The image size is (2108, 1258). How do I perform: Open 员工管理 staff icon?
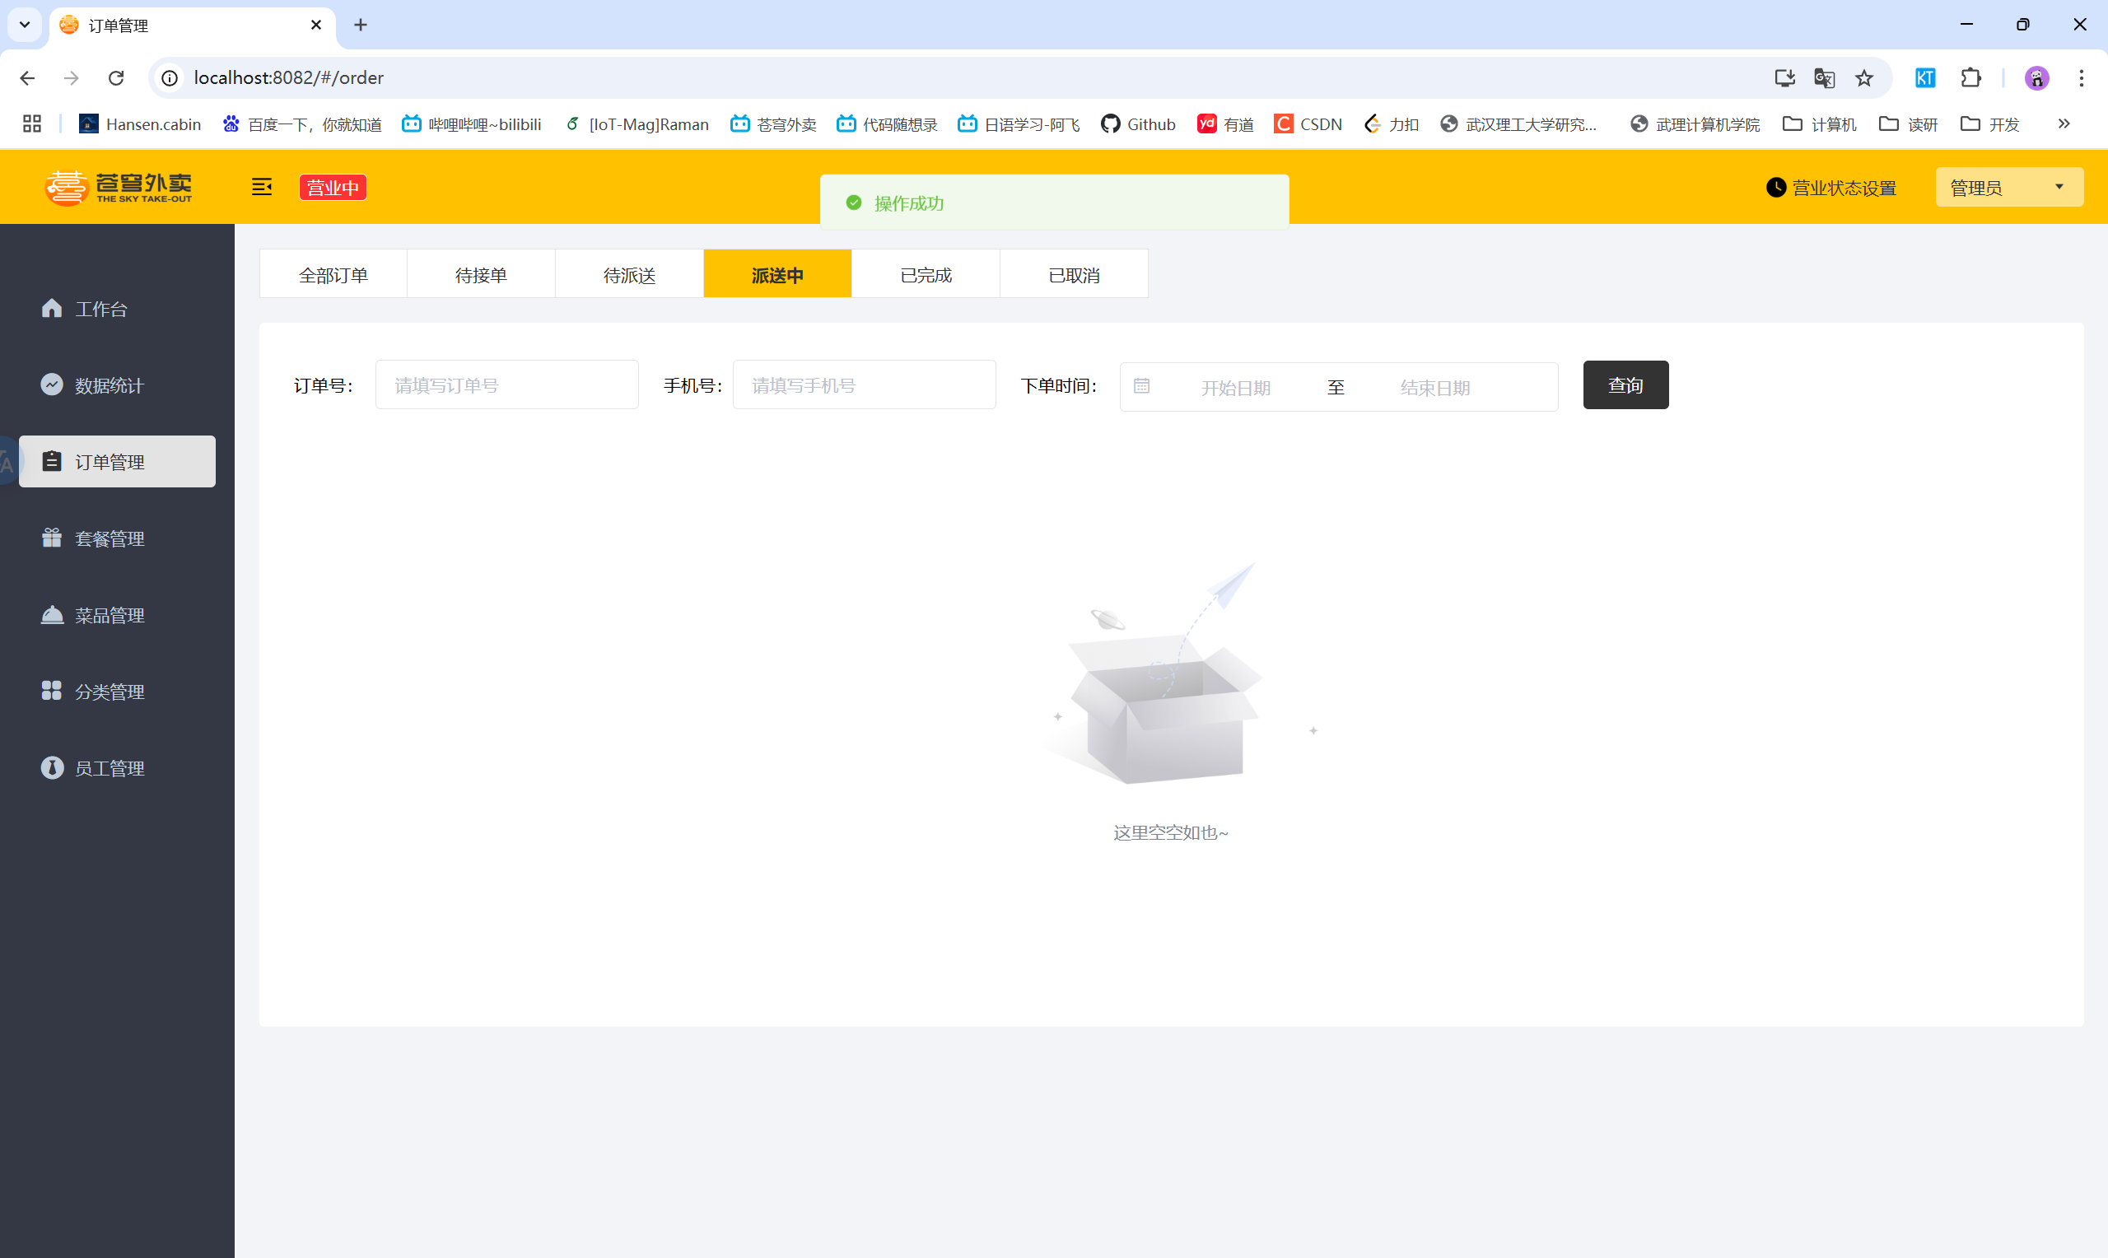(52, 768)
